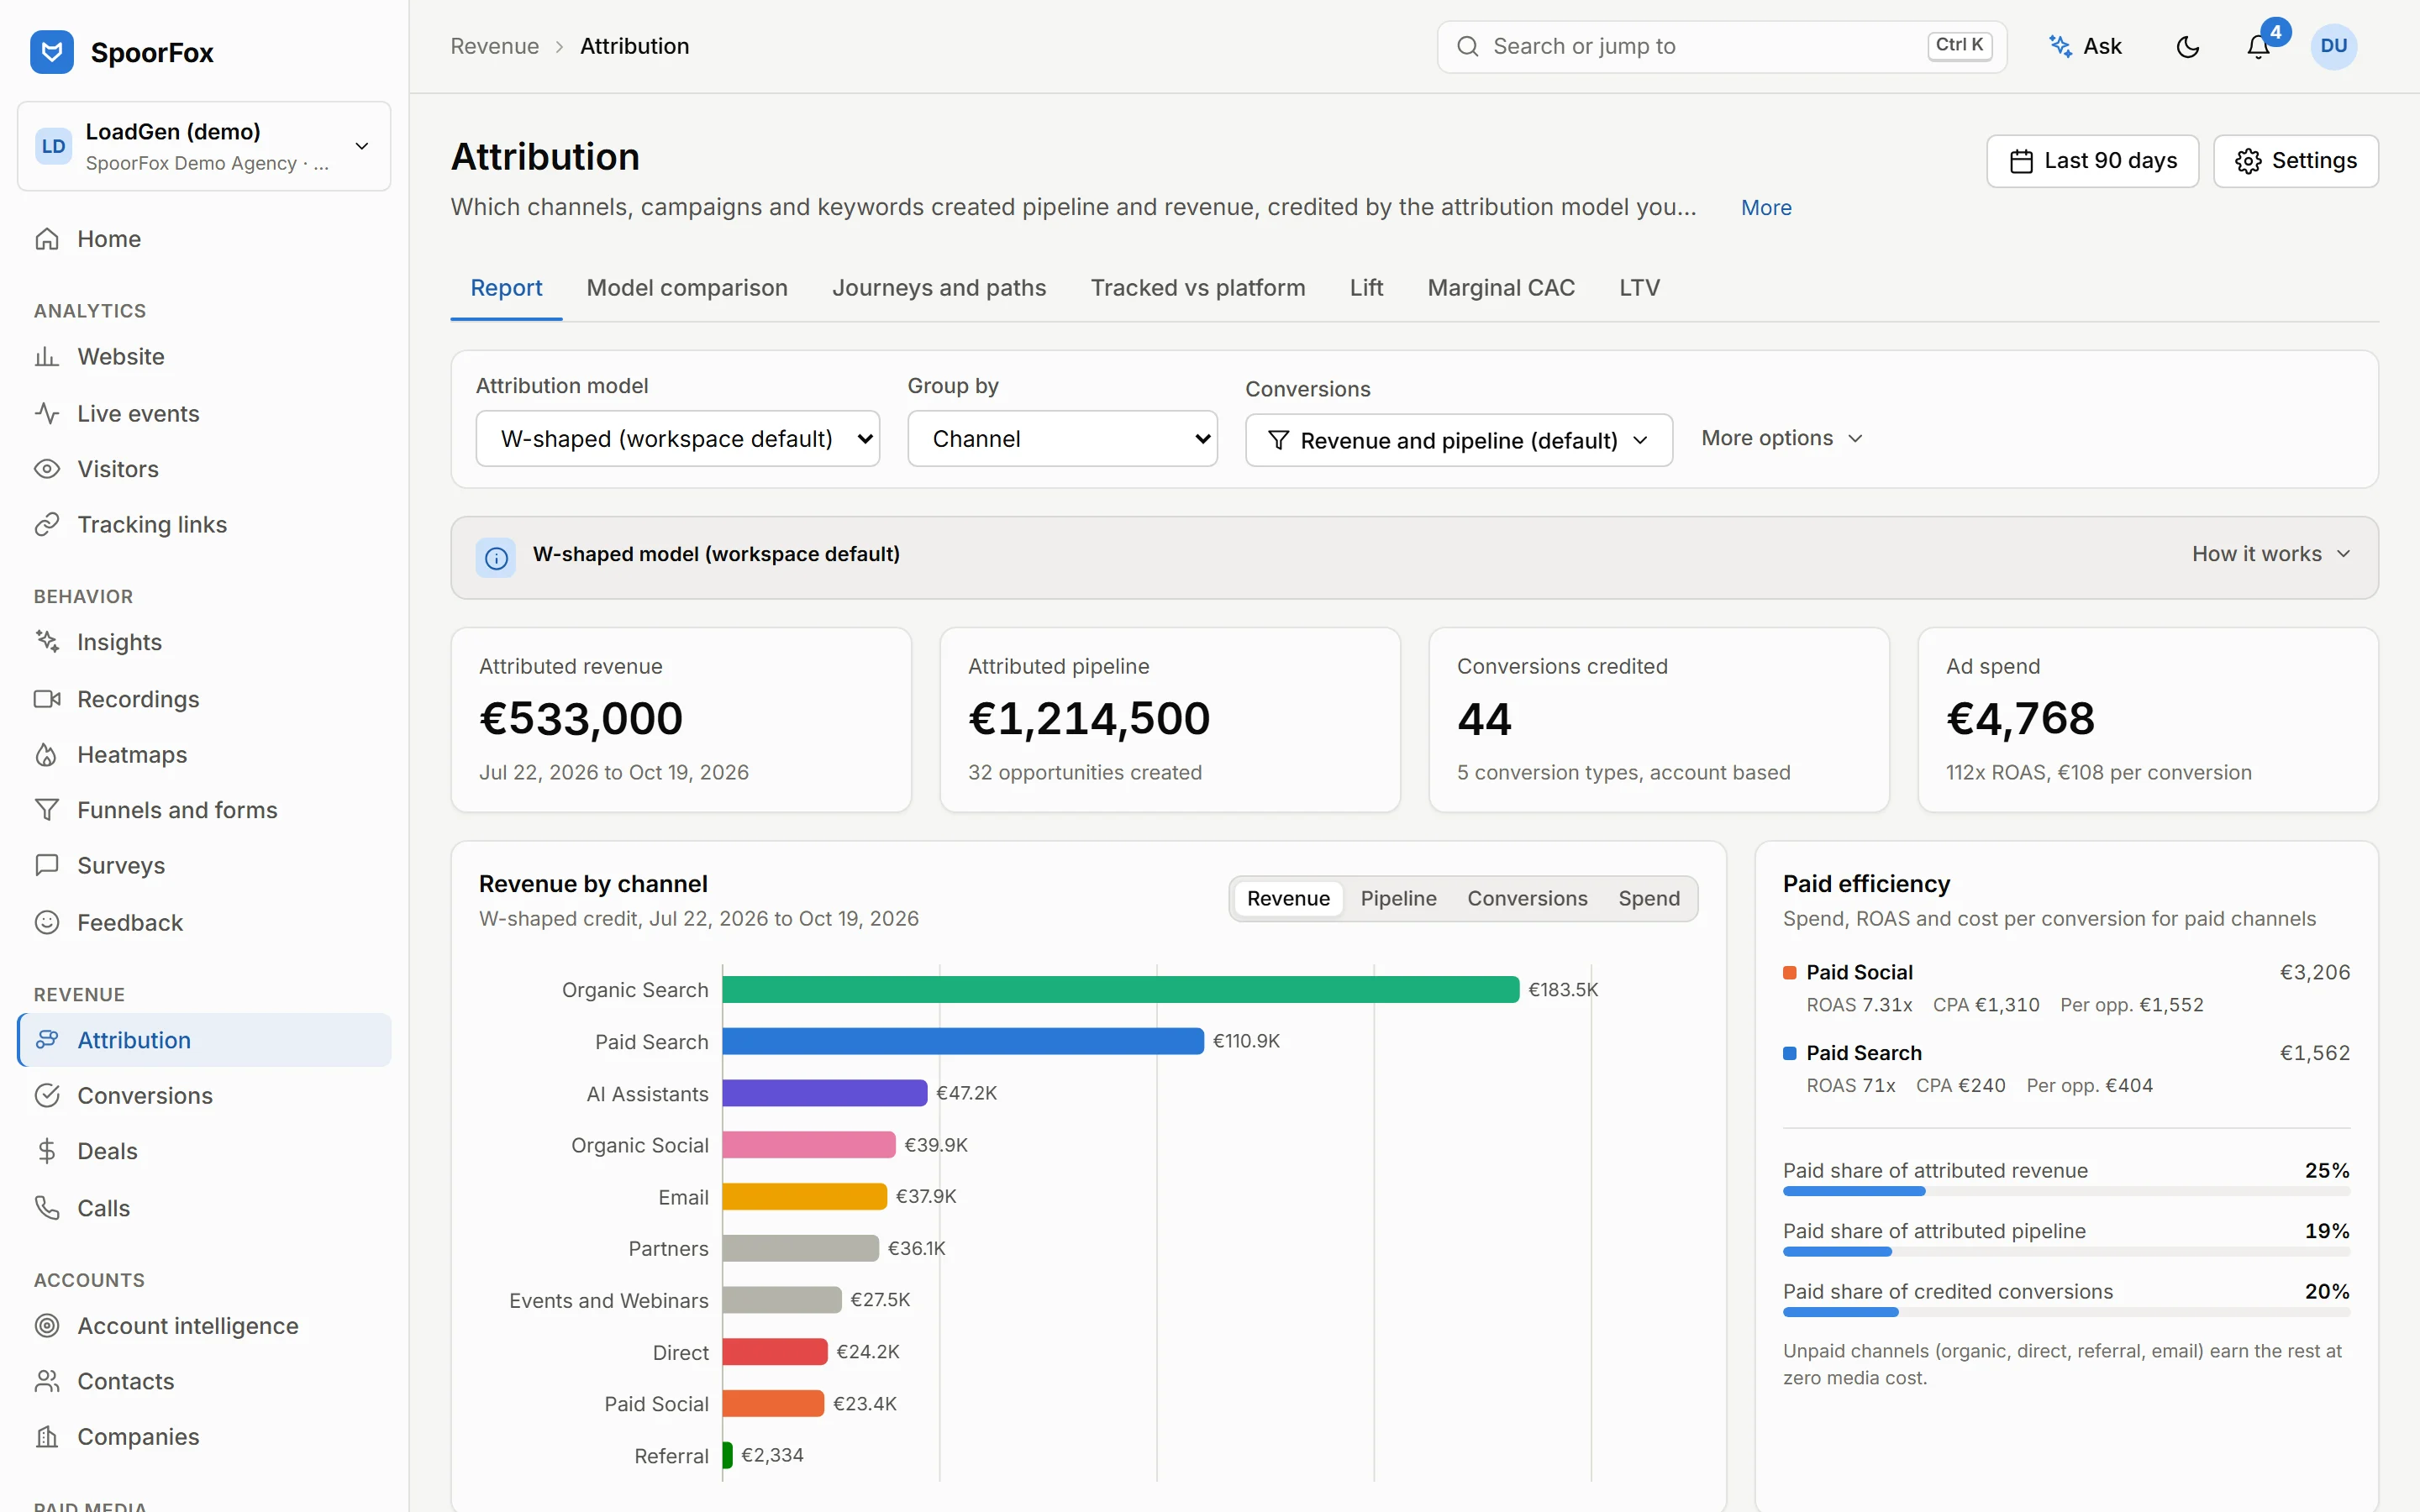Image resolution: width=2420 pixels, height=1512 pixels.
Task: Switch chart to Spend metric
Action: click(1649, 899)
